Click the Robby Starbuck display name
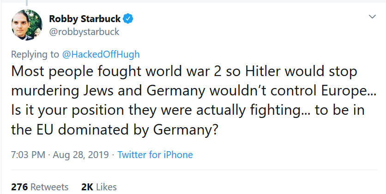Screen dimensions: 386x194 coord(84,19)
